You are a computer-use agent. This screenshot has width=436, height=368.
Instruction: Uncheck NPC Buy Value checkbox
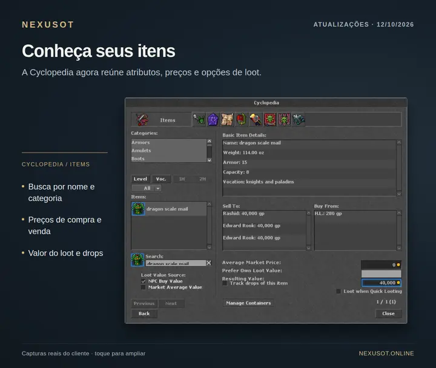pos(143,281)
